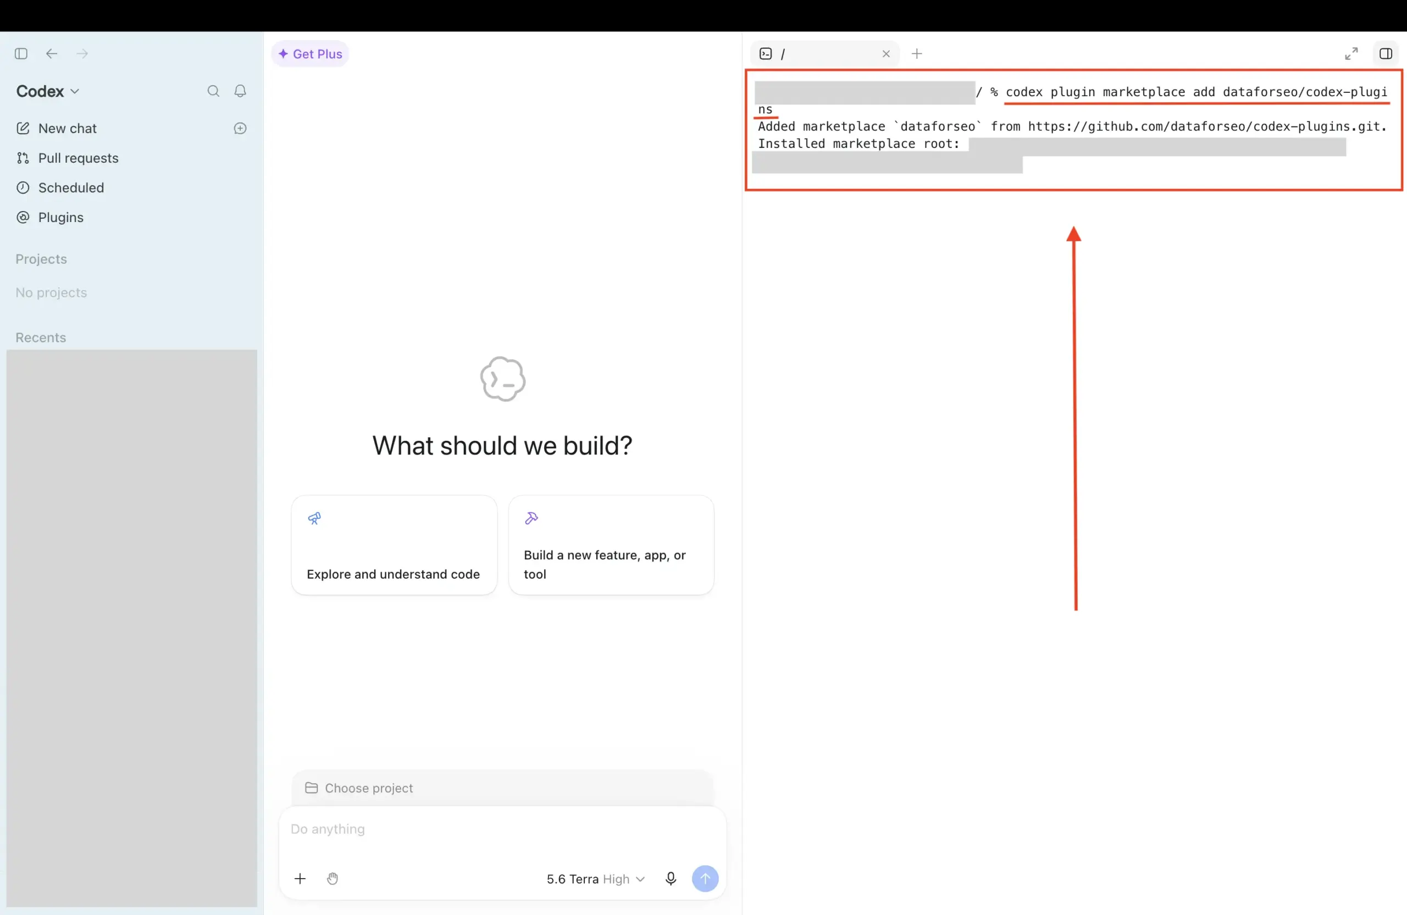This screenshot has height=915, width=1407.
Task: Toggle the left sidebar panel icon
Action: 21,54
